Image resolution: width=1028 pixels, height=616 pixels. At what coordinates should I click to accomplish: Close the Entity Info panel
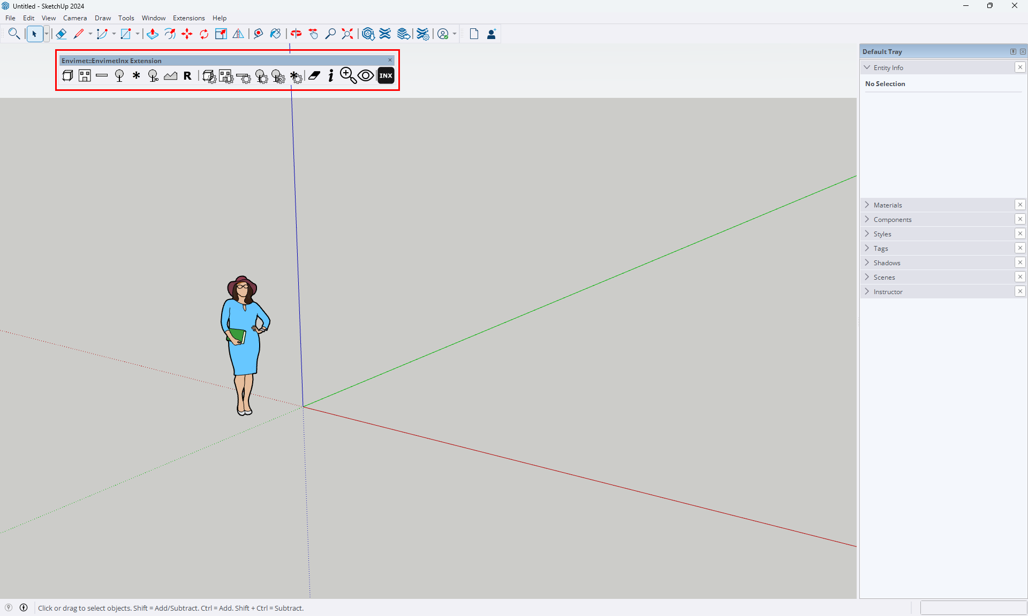(x=1020, y=67)
